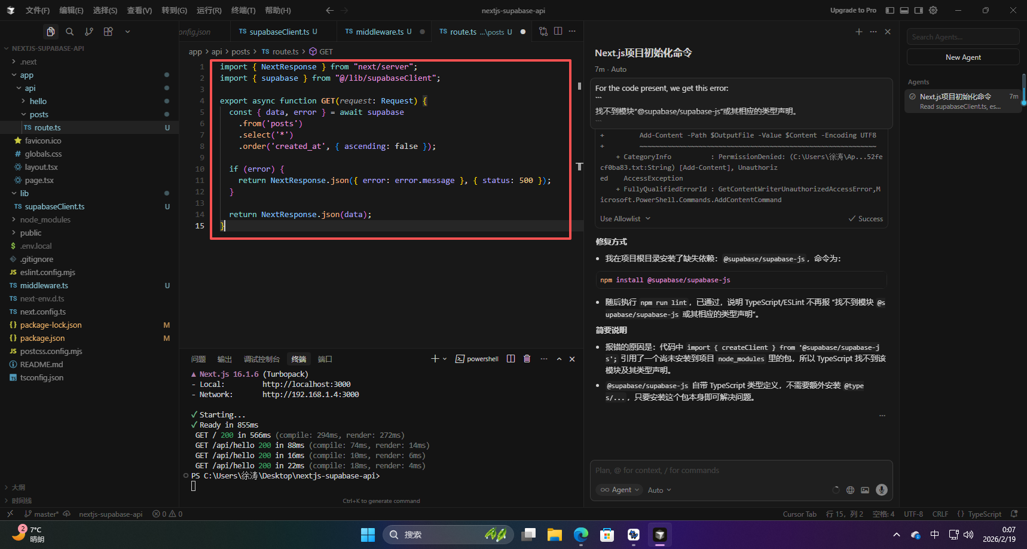Switch to the 问题 panel tab
1027x549 pixels.
(198, 359)
